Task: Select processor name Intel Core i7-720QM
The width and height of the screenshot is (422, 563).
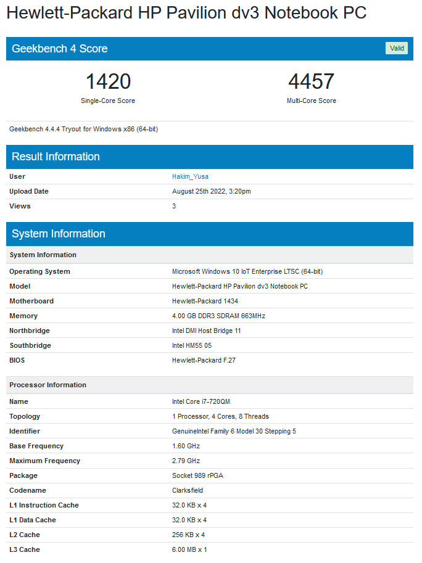Action: click(x=201, y=402)
